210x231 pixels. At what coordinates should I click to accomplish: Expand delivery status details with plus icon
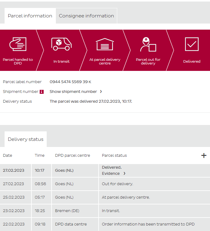pyautogui.click(x=204, y=156)
